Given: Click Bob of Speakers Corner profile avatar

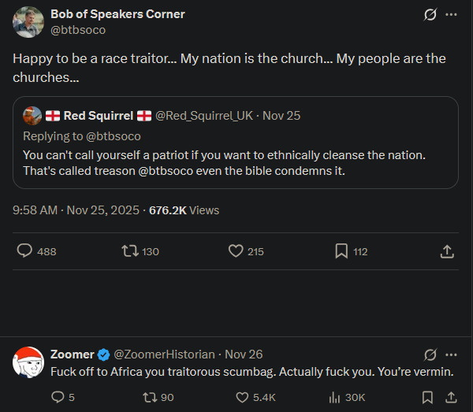Looking at the screenshot, I should pyautogui.click(x=28, y=21).
